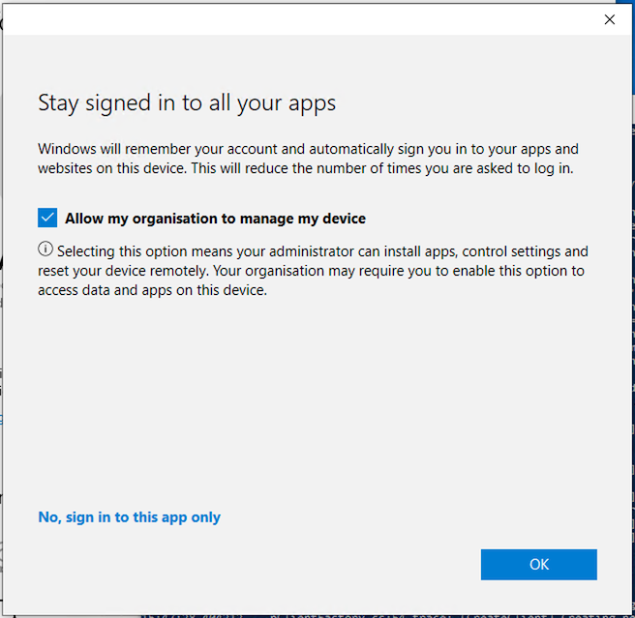Click the dialog's white title bar area
635x618 pixels.
290,19
